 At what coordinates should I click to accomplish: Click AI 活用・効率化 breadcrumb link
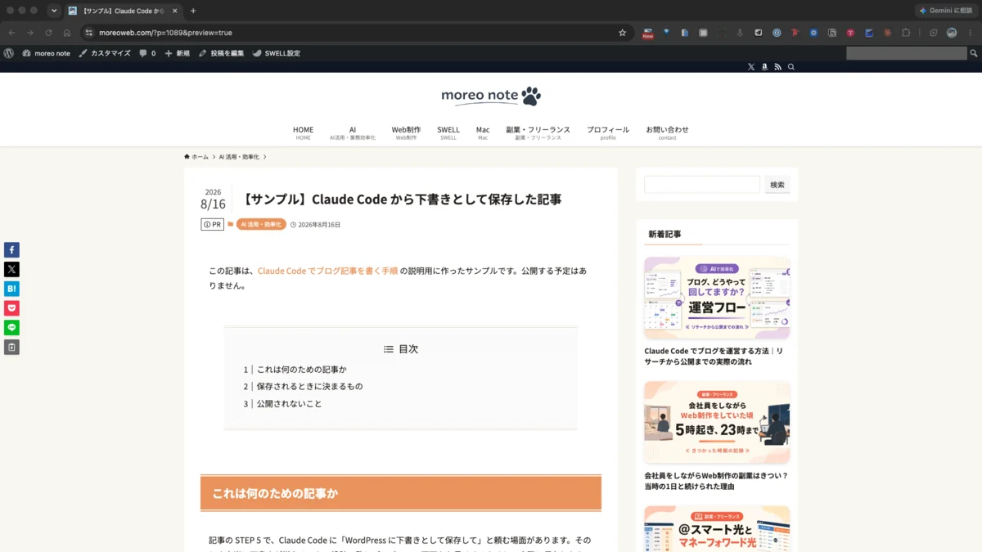[239, 156]
